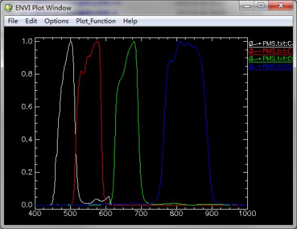
Task: Click the ENVI Plot Window title text
Action: click(43, 8)
